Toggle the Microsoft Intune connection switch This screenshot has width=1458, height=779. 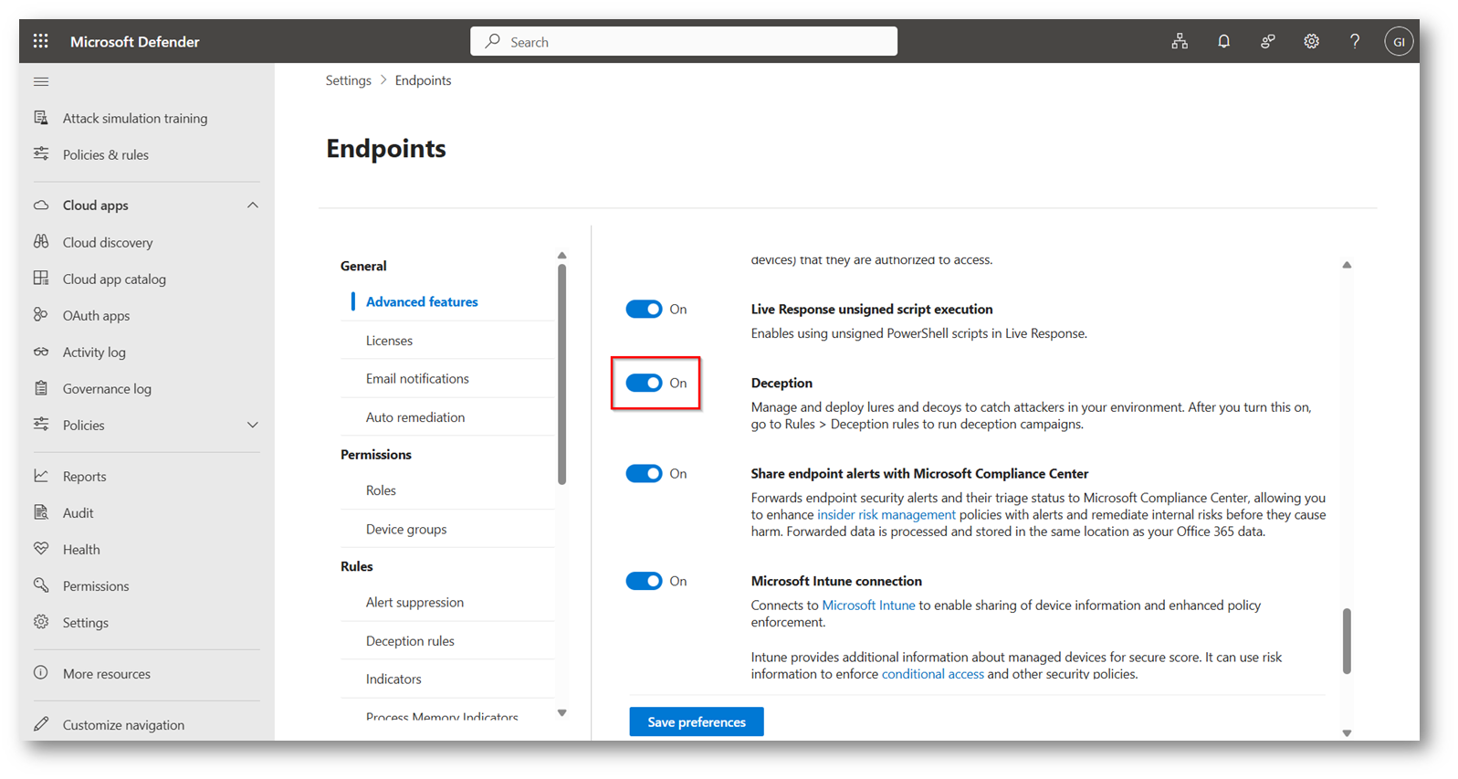pyautogui.click(x=644, y=581)
